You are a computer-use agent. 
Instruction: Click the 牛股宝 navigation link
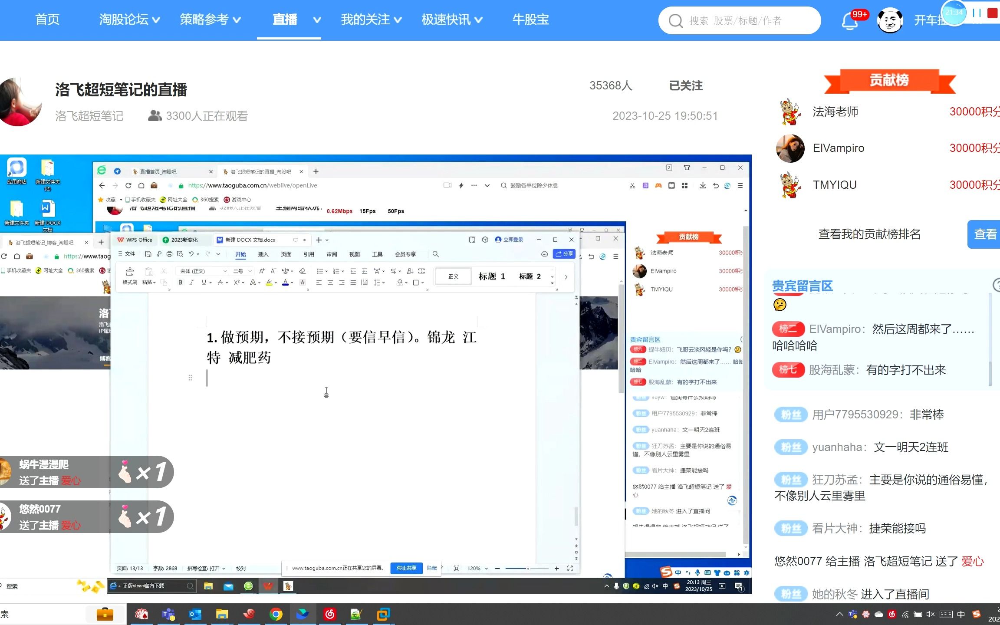click(530, 20)
